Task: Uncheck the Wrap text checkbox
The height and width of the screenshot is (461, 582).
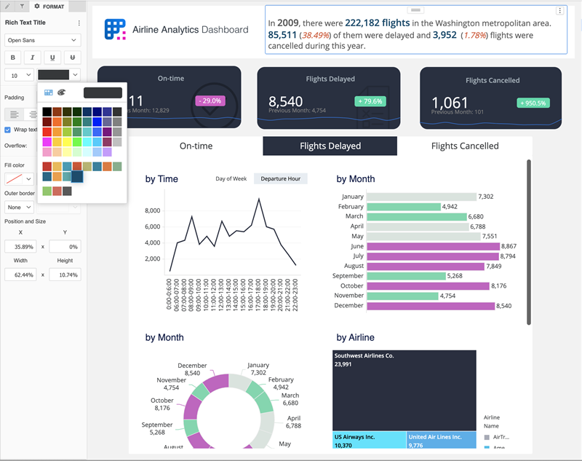Action: pos(8,130)
